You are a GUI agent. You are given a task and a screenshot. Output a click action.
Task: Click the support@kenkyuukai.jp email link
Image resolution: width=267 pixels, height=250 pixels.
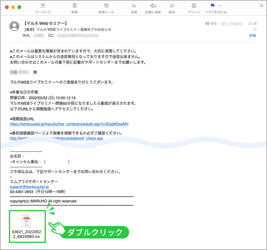click(x=29, y=187)
